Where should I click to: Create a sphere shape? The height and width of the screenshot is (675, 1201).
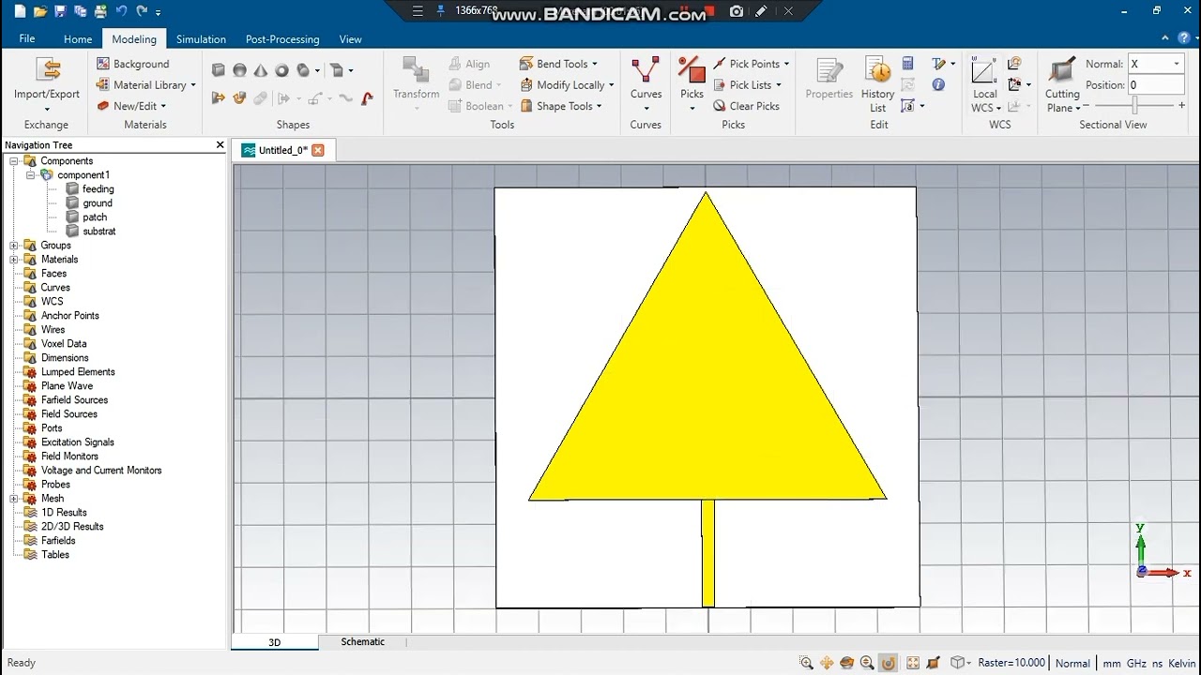pos(239,70)
